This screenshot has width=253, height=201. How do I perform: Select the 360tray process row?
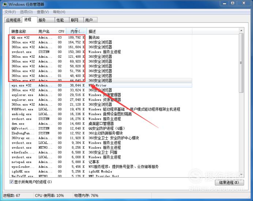(x=101, y=138)
